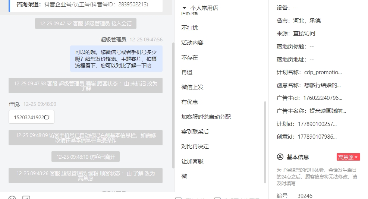Viewport: 368px width, 199px height.
Task: Click the visitor name 佳悦
Action: 14,104
